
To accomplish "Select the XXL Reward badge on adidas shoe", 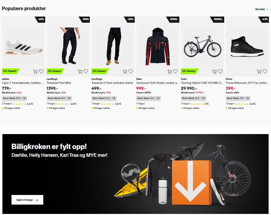I will (x=10, y=71).
